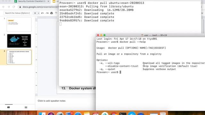This screenshot has width=205, height=115.
Task: Redo action in Slides toolbar
Action: 47,13
